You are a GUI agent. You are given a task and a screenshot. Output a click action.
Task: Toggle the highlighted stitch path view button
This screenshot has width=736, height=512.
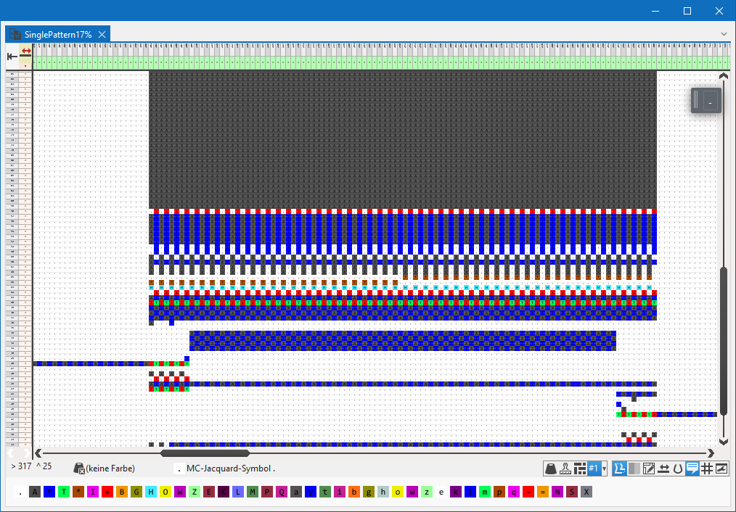coord(620,468)
